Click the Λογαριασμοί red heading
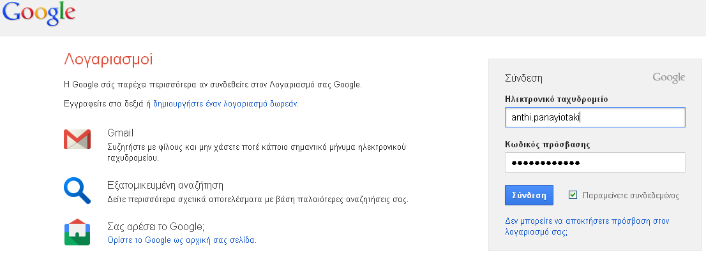Screen dimensions: 706x255 [108, 61]
